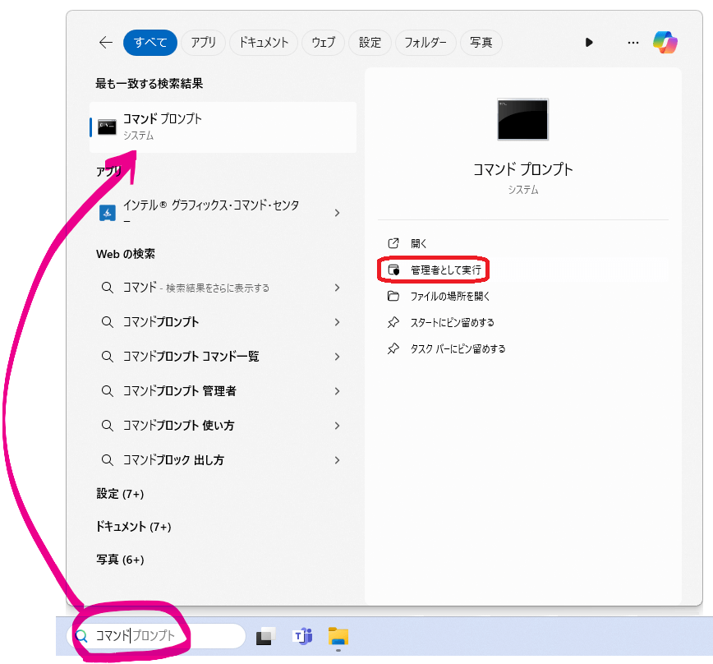The image size is (713, 664).
Task: Expand chevron next to コマンドプロンプト 使い方
Action: coord(337,426)
